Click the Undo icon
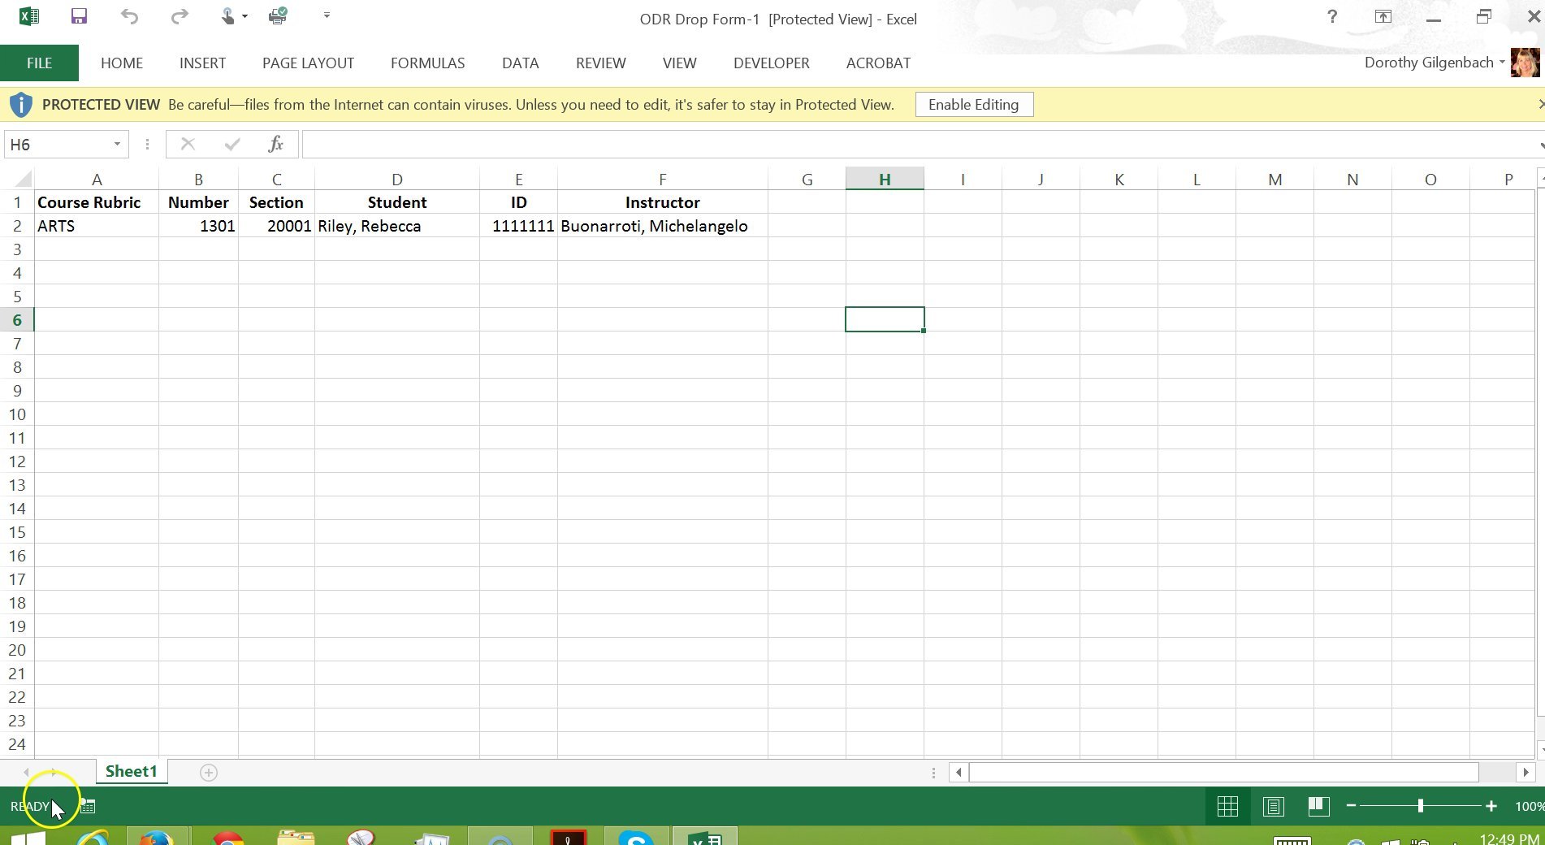Viewport: 1545px width, 845px height. tap(129, 16)
